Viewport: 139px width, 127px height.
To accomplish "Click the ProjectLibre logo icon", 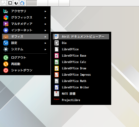I will 57,100.
